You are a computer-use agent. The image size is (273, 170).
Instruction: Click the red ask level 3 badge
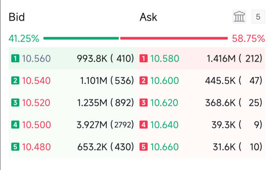144,102
